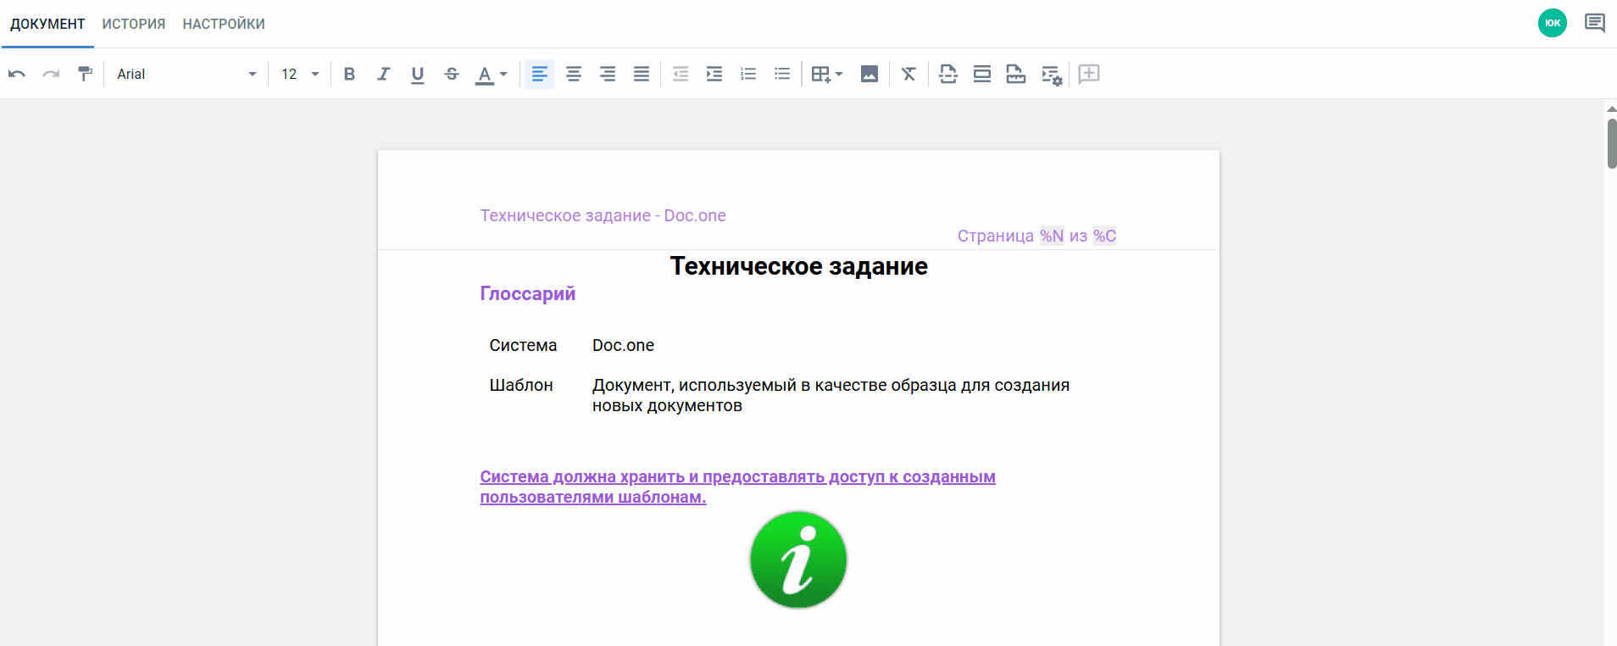Viewport: 1617px width, 646px height.
Task: Open the text color picker dropdown
Action: point(492,75)
